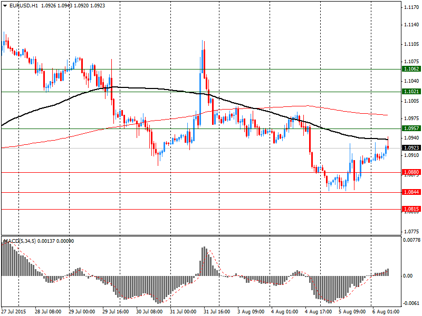Click the 27 Jul 2015 date label
This screenshot has height=316, width=422.
point(14,312)
